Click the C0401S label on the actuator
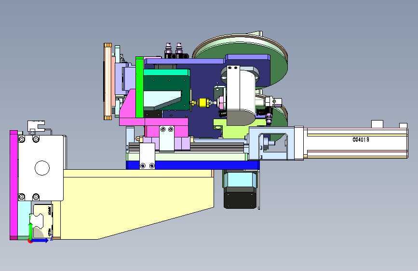418x271 pixels. [x=361, y=139]
